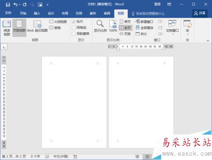Enable the 导航窗格 navigation pane checkbox
This screenshot has width=212, height=160.
tap(74, 34)
